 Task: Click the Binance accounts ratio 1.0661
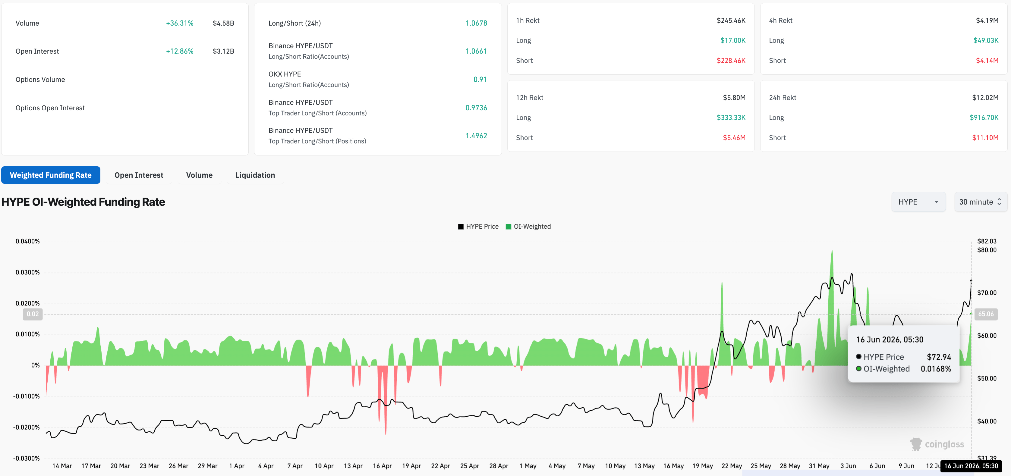click(477, 51)
